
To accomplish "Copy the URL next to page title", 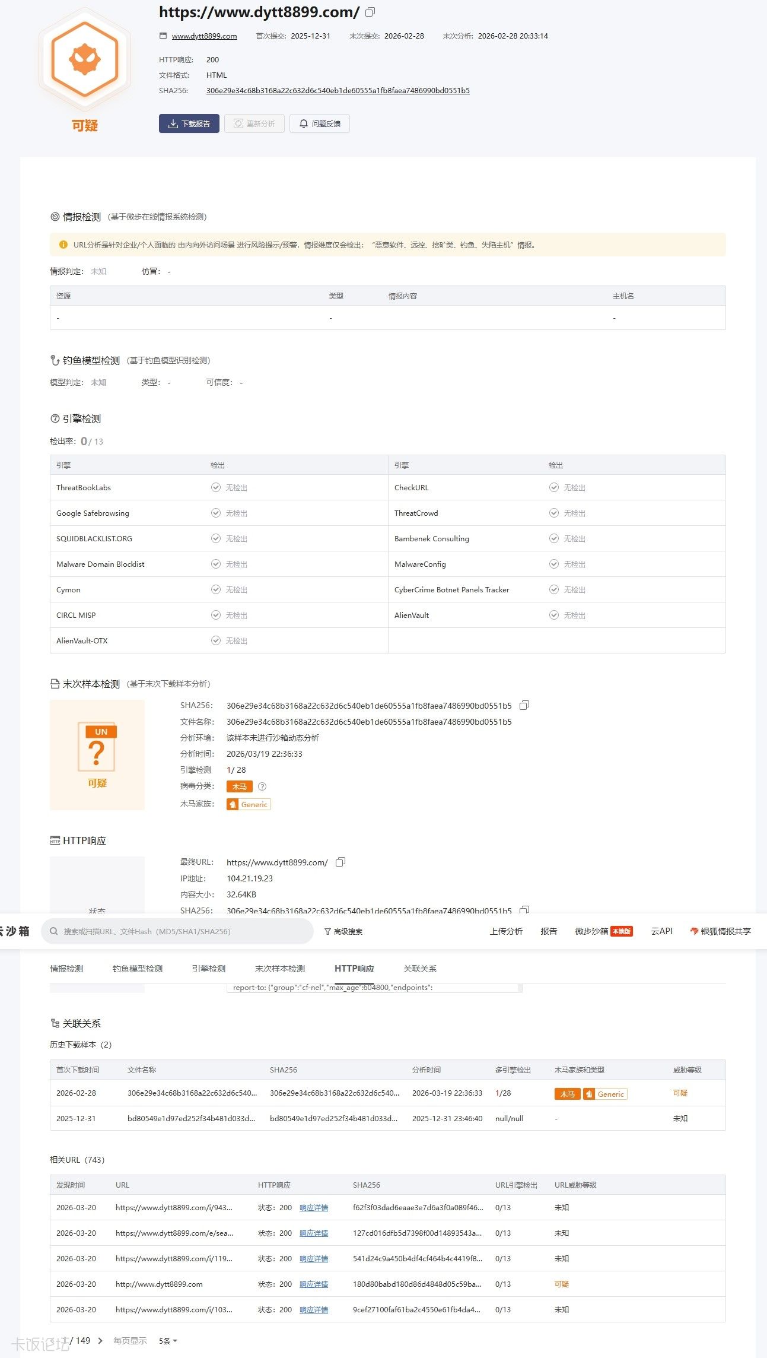I will coord(370,12).
